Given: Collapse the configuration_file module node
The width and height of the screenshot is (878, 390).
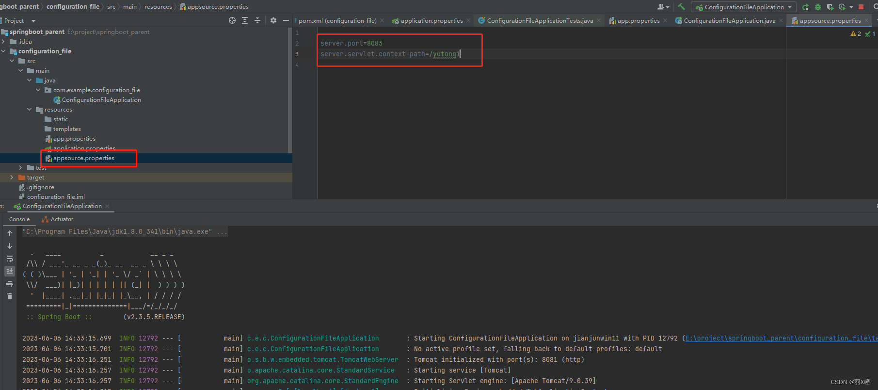Looking at the screenshot, I should point(3,51).
